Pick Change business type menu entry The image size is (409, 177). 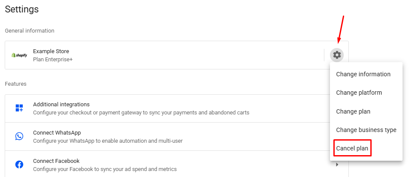(x=366, y=130)
